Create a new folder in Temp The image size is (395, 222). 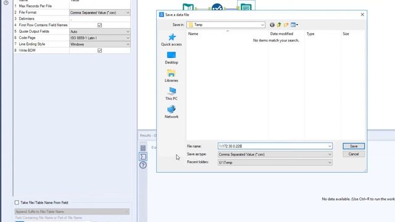click(x=286, y=25)
